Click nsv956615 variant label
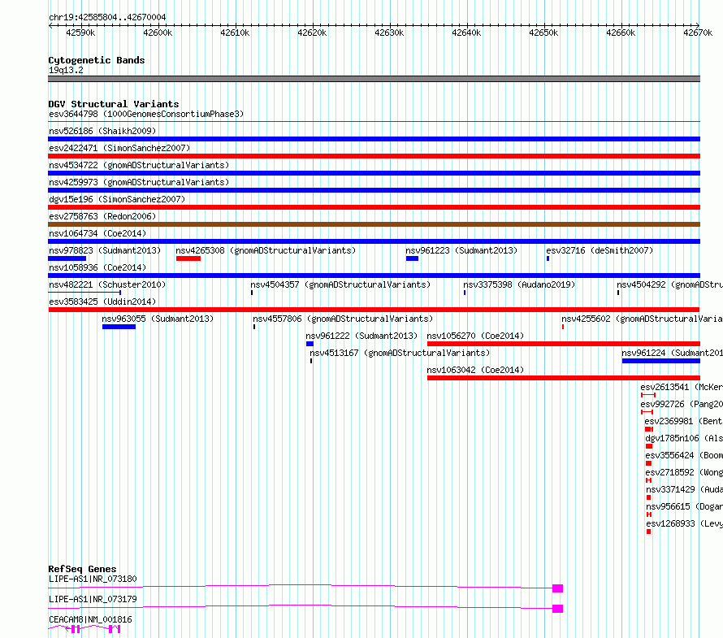The width and height of the screenshot is (723, 638). click(x=684, y=506)
